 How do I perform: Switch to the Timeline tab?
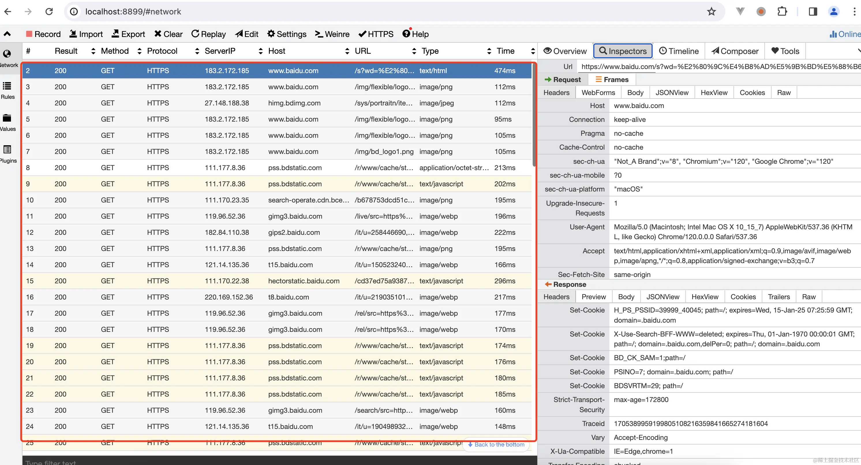tap(679, 51)
